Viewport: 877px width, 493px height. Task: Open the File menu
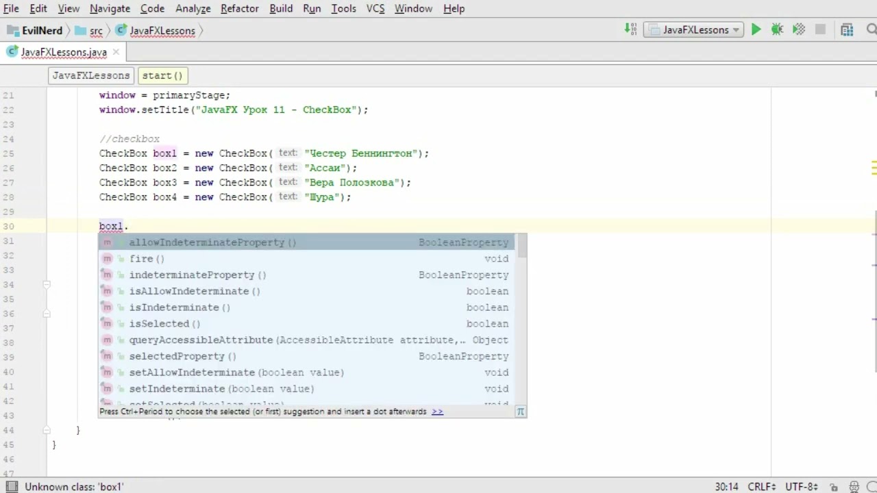pyautogui.click(x=11, y=8)
